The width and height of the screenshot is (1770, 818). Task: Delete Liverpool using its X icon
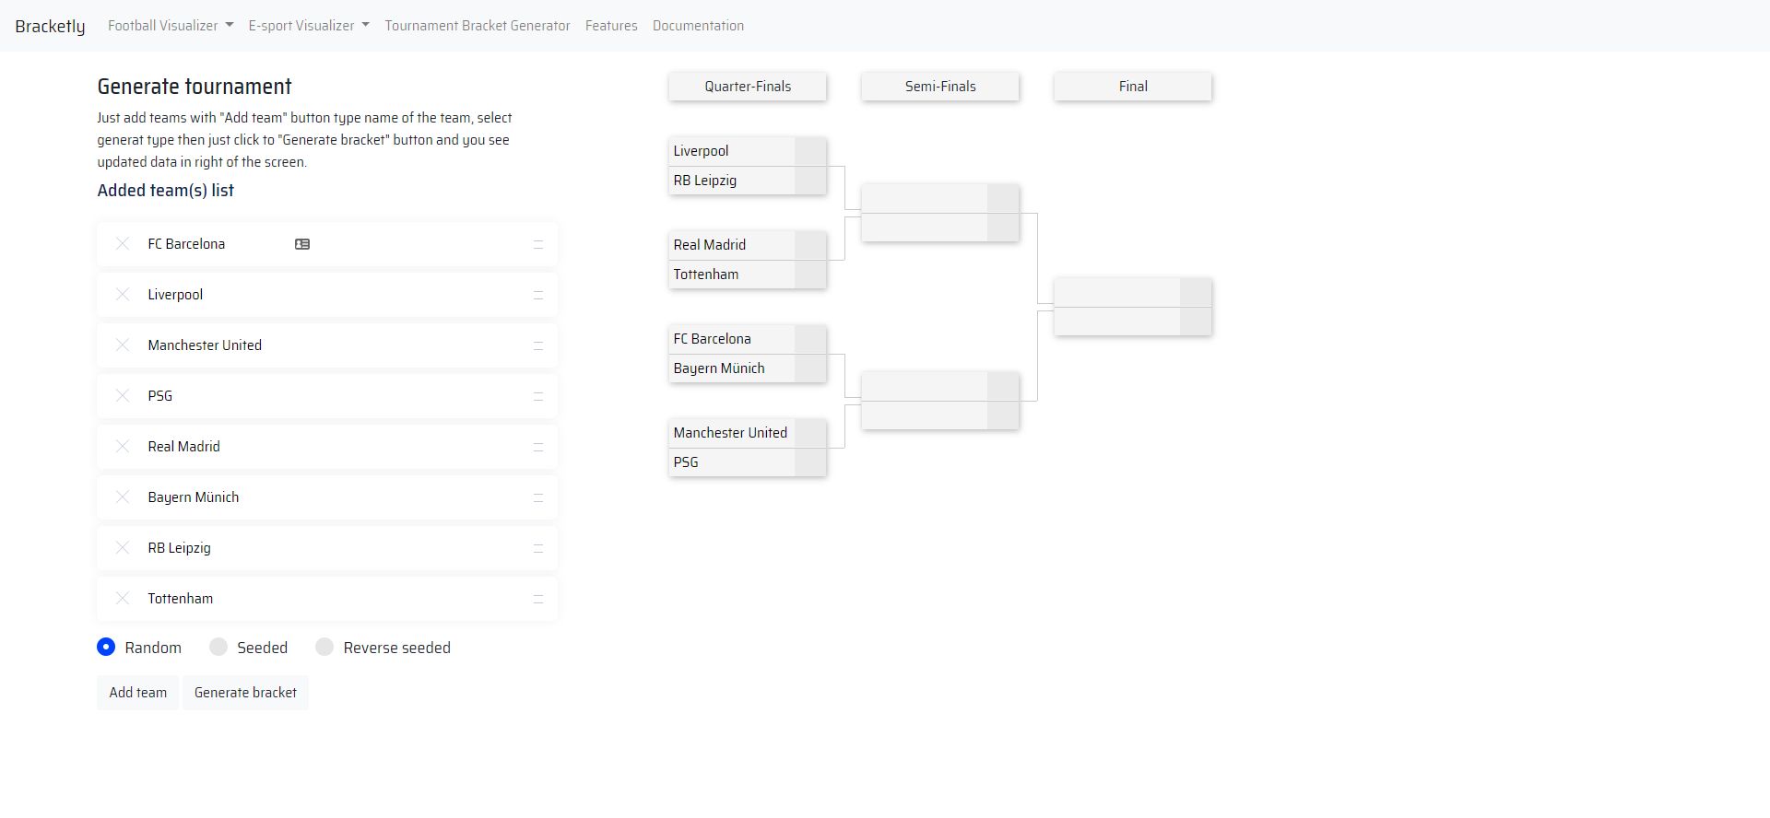tap(123, 295)
